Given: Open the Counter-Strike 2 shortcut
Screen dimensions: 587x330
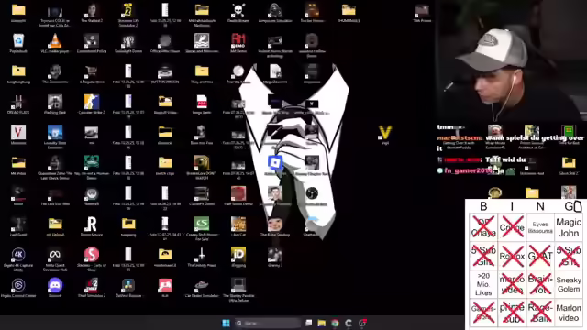Looking at the screenshot, I should [x=92, y=102].
